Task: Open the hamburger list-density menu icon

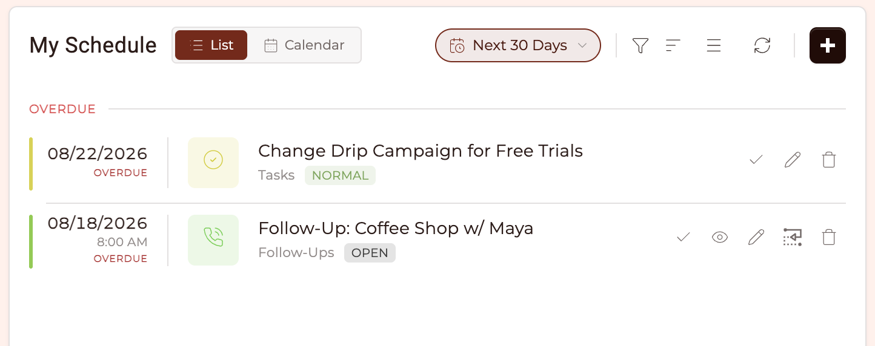Action: 714,45
